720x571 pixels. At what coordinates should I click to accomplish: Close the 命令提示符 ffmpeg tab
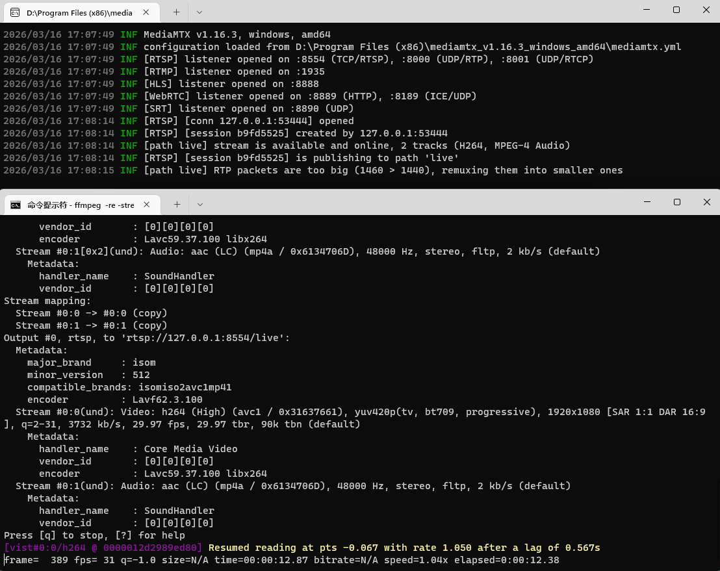147,204
